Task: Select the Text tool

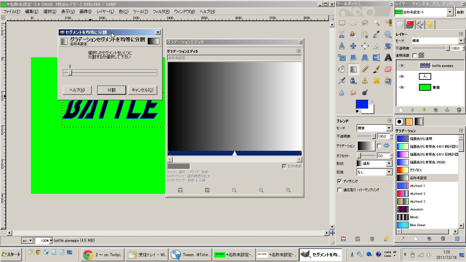Action: click(388, 58)
